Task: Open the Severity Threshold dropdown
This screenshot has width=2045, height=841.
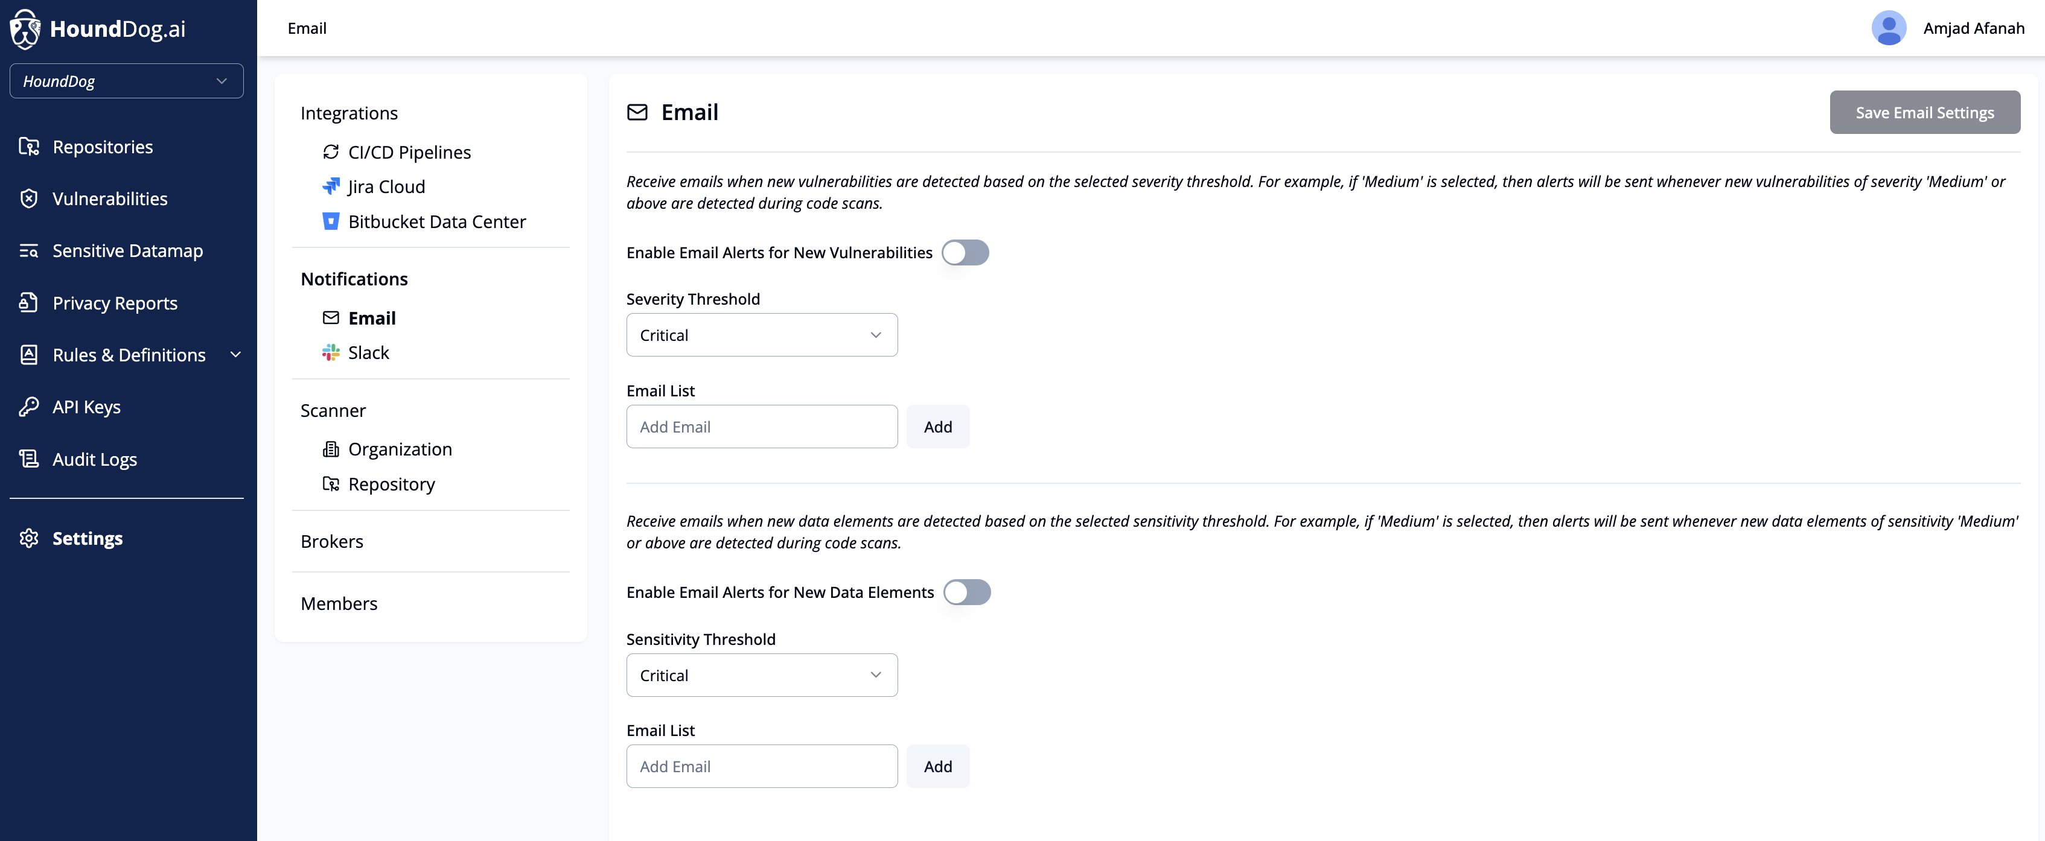Action: pyautogui.click(x=761, y=335)
